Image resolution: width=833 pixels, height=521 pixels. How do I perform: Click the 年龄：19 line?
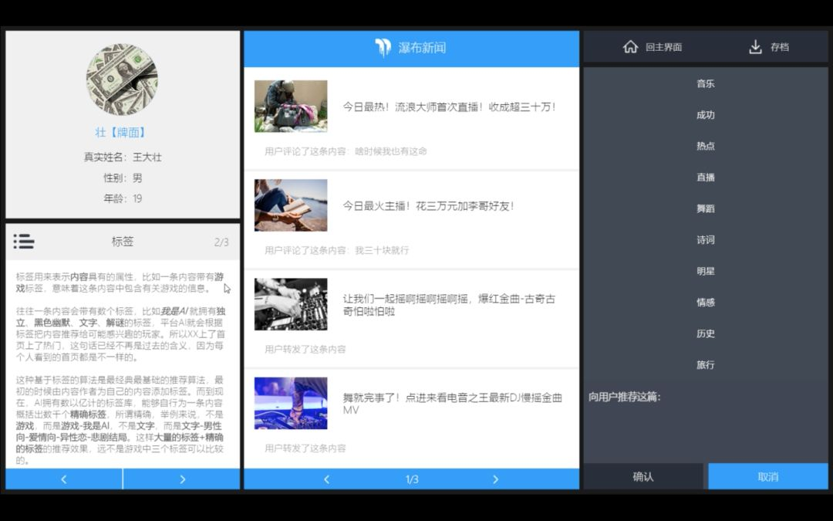123,198
